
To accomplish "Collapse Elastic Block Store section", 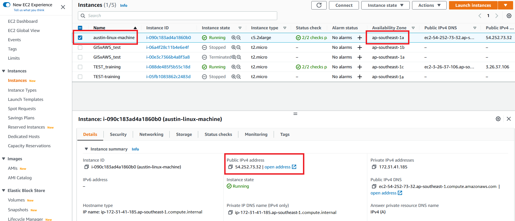I will point(4,191).
